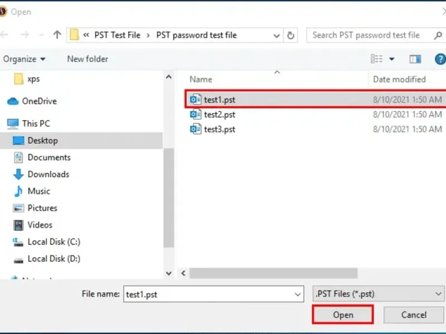Click the search magnifier icon
This screenshot has height=334, width=446.
(438, 35)
